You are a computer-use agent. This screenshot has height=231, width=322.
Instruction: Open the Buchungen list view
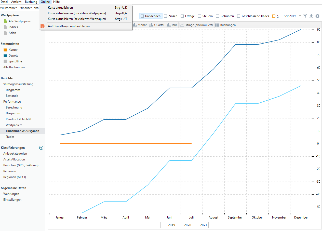225,25
